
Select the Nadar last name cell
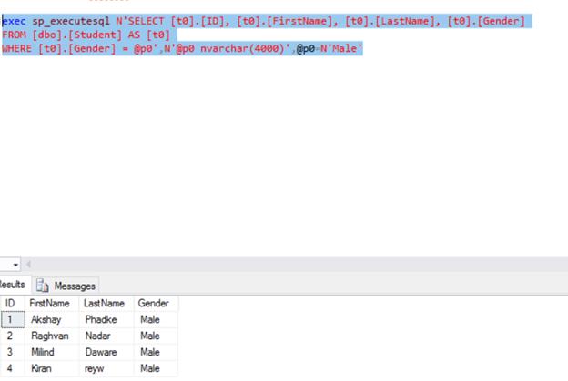point(106,336)
